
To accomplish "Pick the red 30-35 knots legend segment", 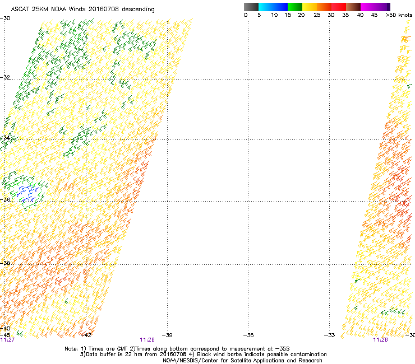I will tap(339, 7).
